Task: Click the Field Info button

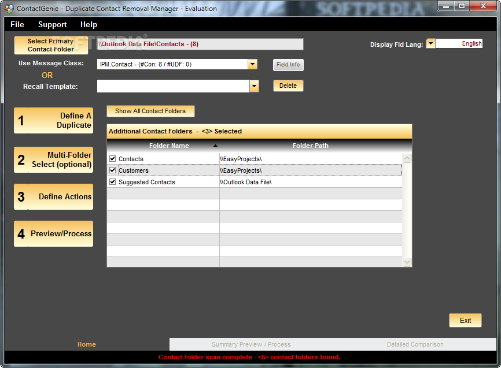Action: [288, 65]
